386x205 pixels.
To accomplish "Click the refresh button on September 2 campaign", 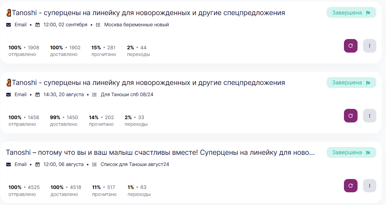I will (x=351, y=46).
